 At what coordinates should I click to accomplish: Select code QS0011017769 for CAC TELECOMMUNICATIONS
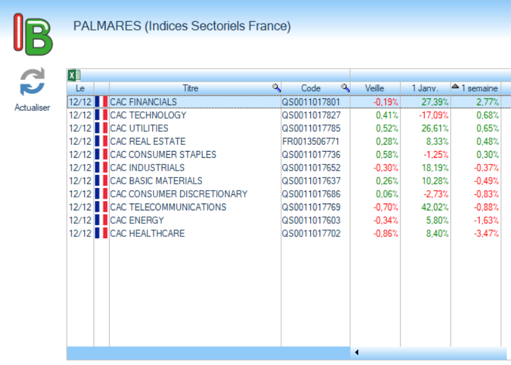311,207
